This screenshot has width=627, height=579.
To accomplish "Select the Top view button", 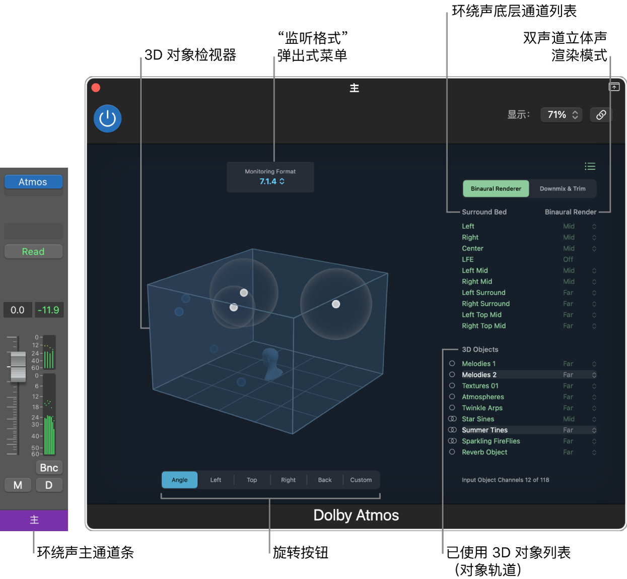I will [x=252, y=480].
